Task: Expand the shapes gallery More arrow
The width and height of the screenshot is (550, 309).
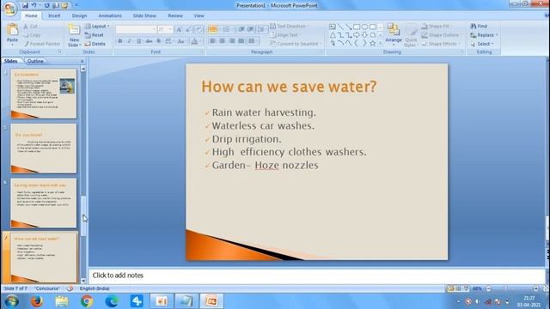Action: (381, 44)
